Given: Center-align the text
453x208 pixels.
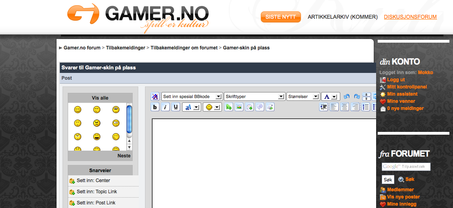Looking at the screenshot, I should (344, 107).
